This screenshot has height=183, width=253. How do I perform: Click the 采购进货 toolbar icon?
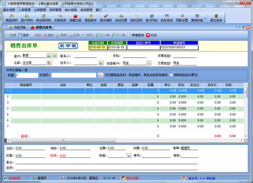[60, 18]
